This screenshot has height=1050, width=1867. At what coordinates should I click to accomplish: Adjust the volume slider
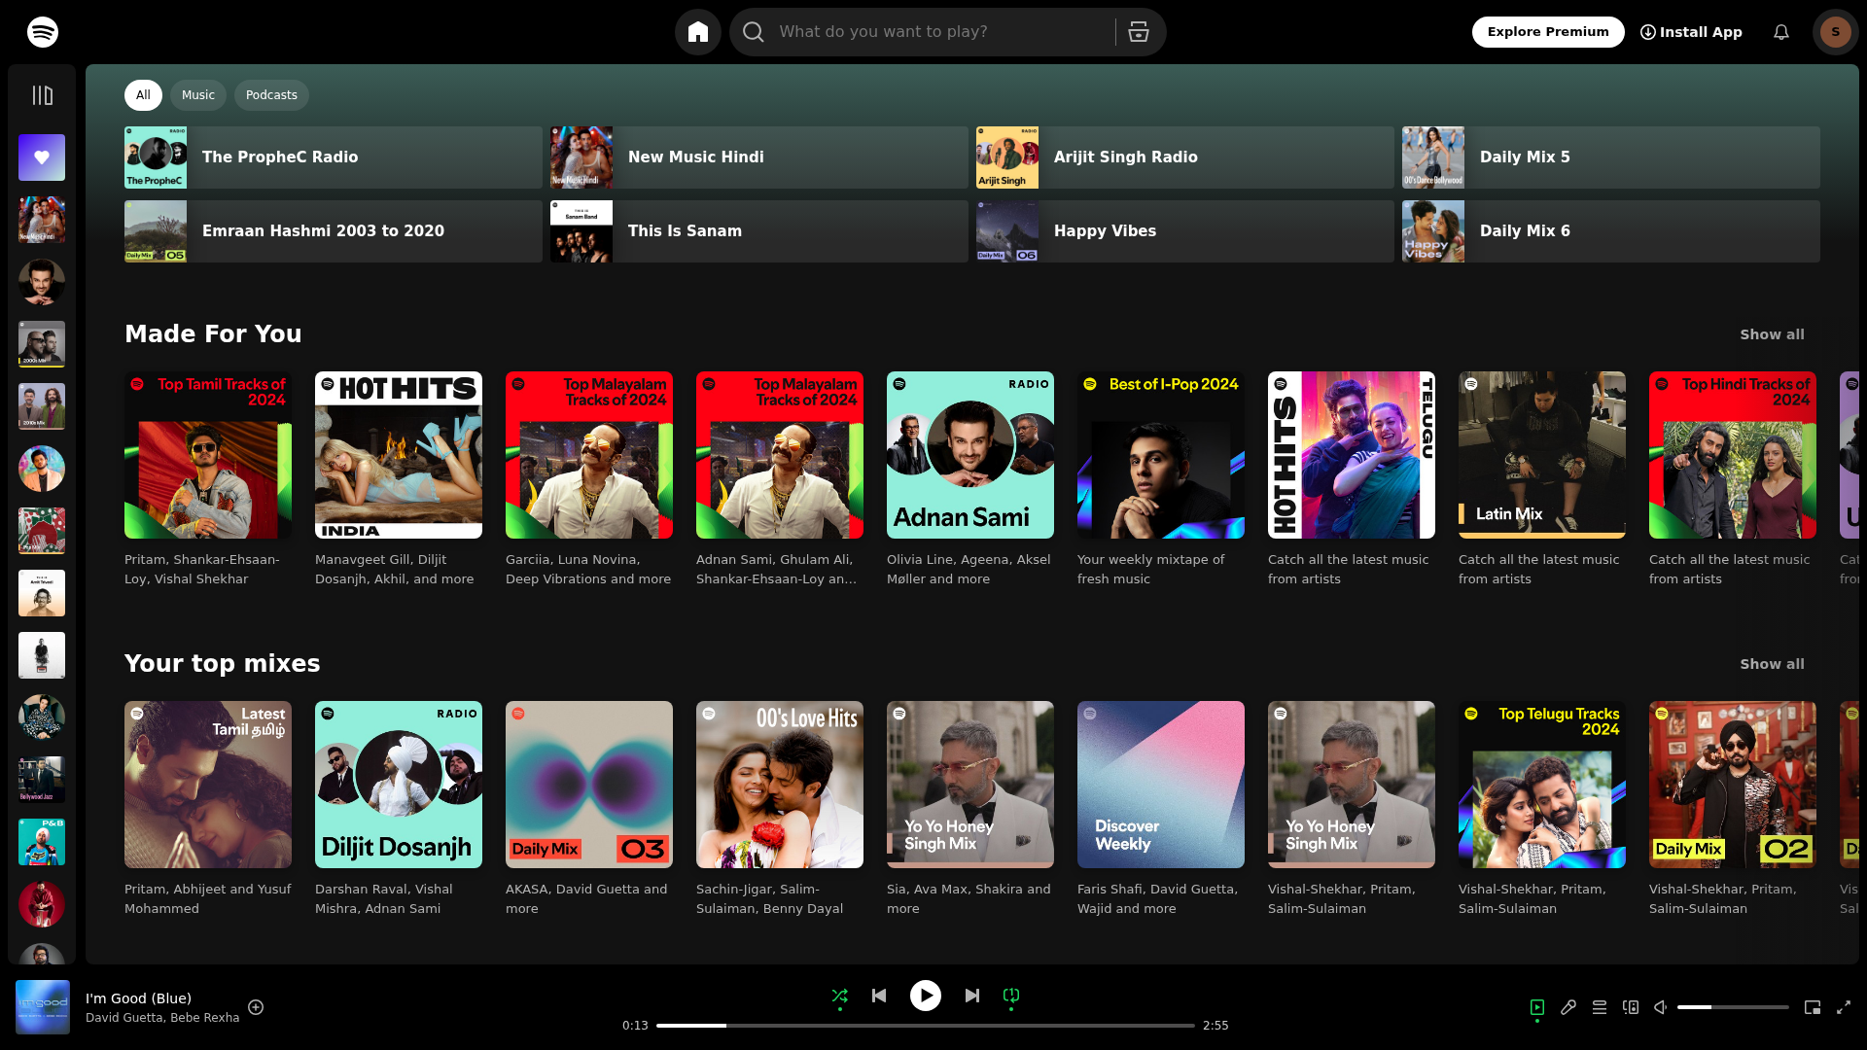click(x=1733, y=1007)
